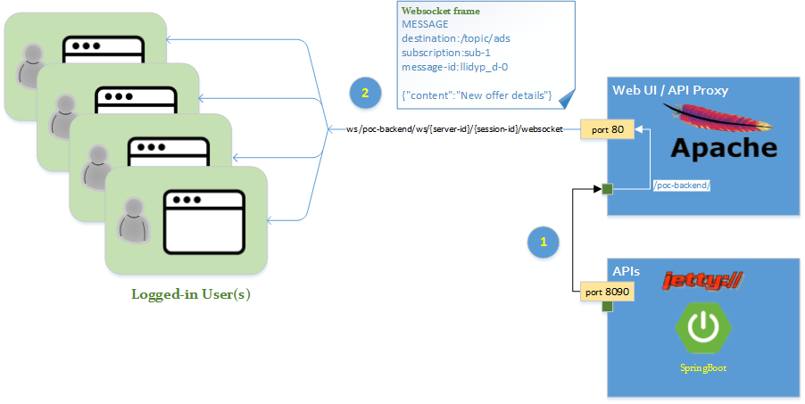Click the "destination:/topic/ads" line

(x=455, y=38)
